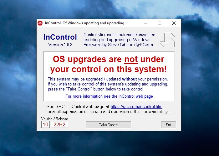Click the disabled maximize button
219x156 pixels.
tap(160, 23)
